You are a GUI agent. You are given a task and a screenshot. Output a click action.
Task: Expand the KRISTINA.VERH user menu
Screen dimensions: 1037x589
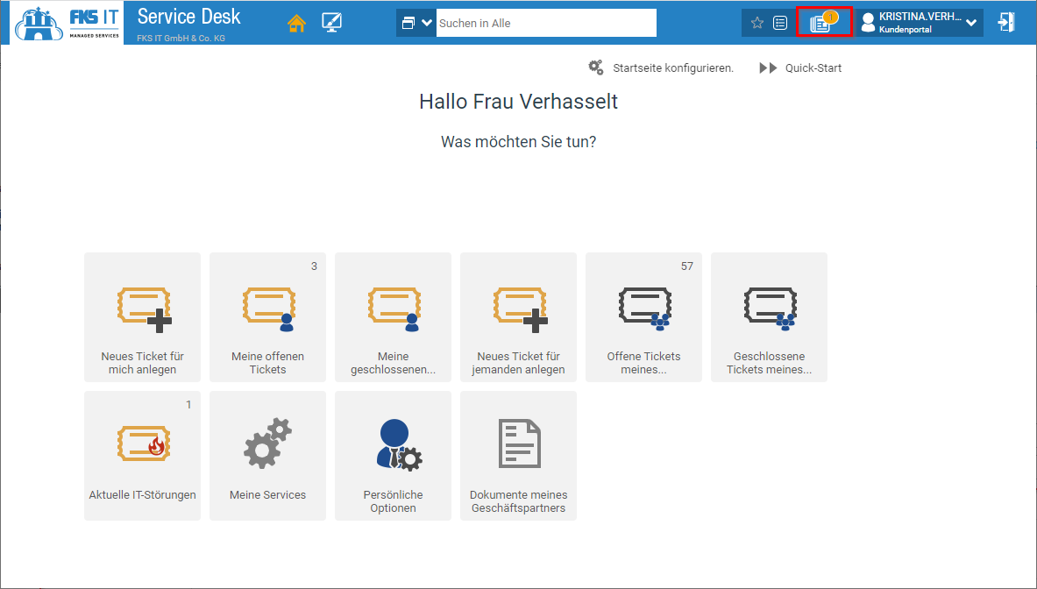coord(921,23)
